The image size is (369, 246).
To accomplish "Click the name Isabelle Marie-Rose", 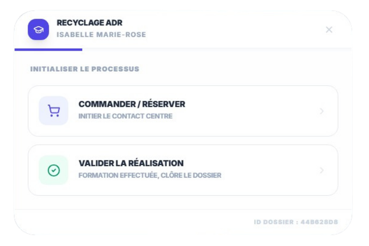I will pyautogui.click(x=101, y=35).
